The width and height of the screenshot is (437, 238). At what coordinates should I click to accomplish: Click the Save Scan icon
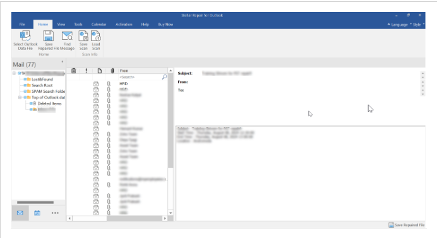click(83, 36)
